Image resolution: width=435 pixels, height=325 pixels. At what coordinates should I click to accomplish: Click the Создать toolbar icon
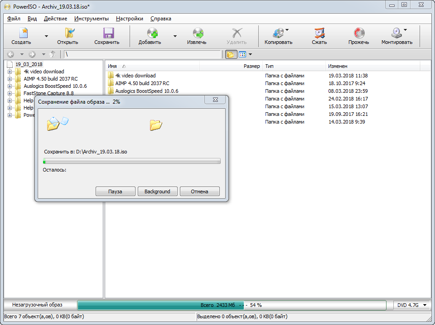23,33
